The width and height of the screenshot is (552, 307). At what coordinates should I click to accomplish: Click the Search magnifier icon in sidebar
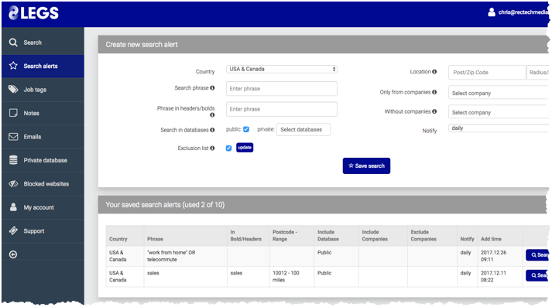click(13, 43)
